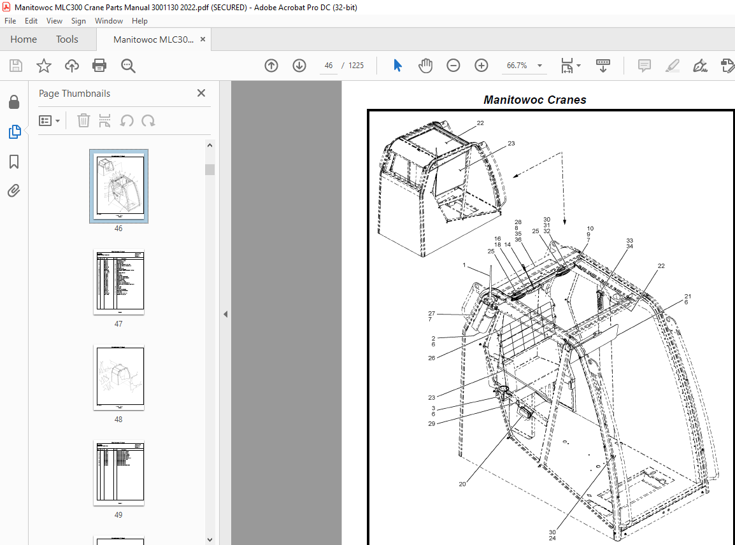Image resolution: width=735 pixels, height=545 pixels.
Task: Open the Attachments paperclip panel
Action: click(14, 191)
